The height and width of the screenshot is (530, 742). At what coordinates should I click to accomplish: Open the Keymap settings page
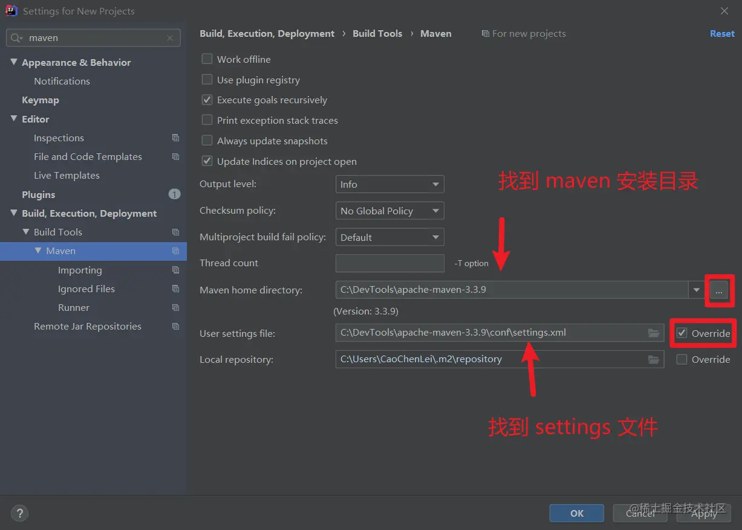pyautogui.click(x=41, y=100)
